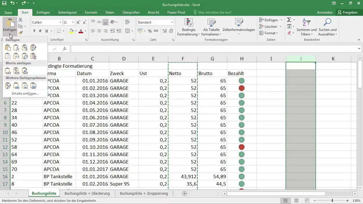The image size is (363, 204).
Task: Increase font size with the larger A icon
Action: (x=78, y=22)
